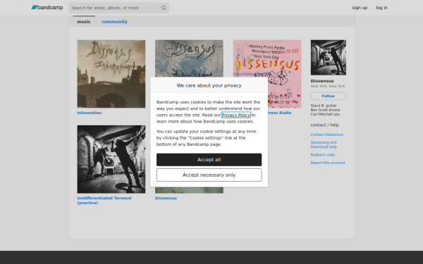Click the 'contact / help' heading
This screenshot has height=264, width=423.
325,125
